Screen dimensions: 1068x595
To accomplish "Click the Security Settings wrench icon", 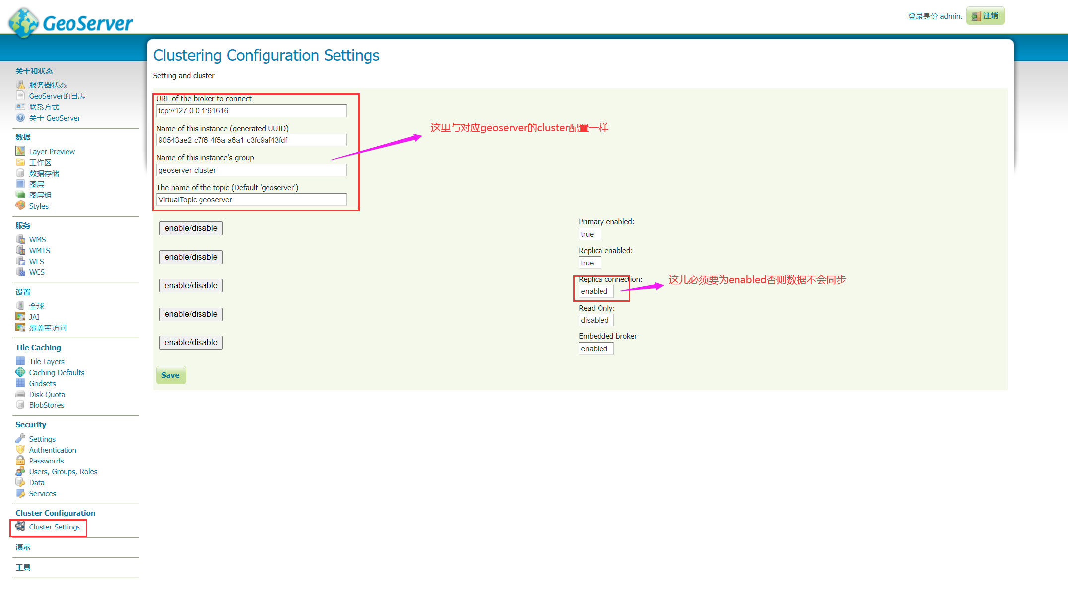I will tap(20, 439).
